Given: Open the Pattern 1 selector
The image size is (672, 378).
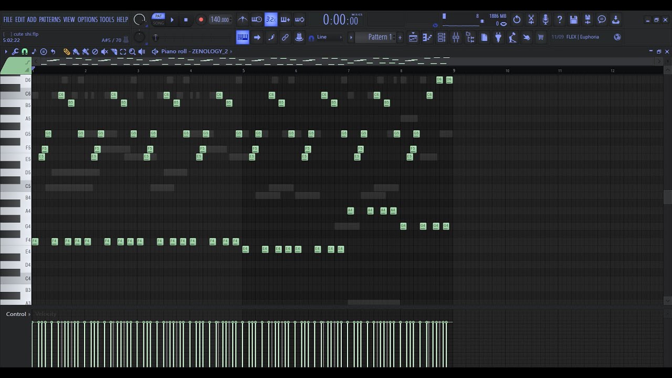Looking at the screenshot, I should [x=377, y=37].
